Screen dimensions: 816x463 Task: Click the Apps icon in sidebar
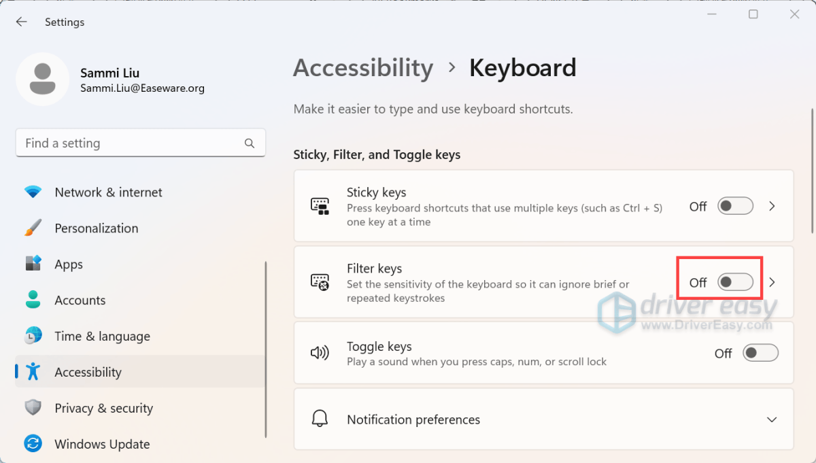(x=33, y=264)
